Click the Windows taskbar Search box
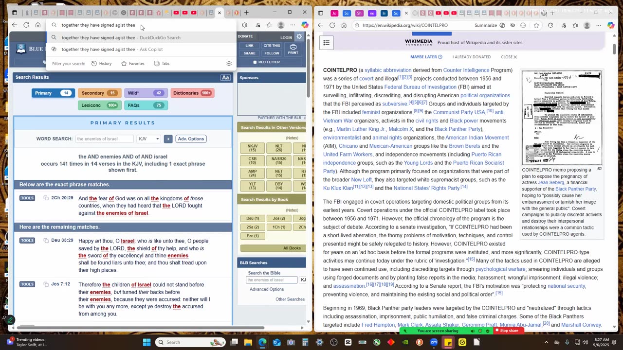 (x=191, y=342)
